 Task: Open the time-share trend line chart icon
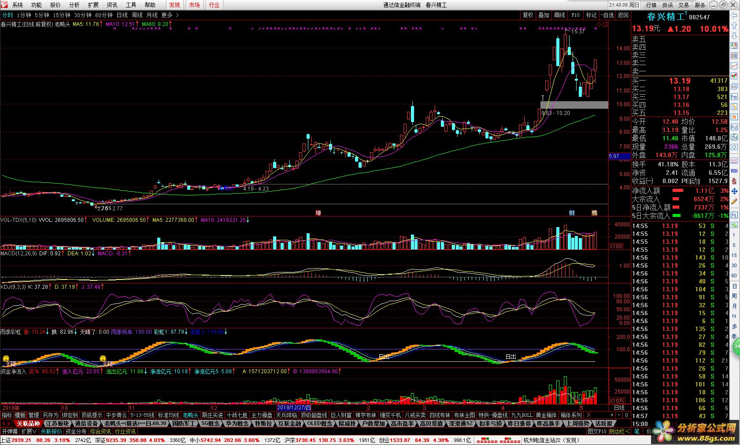[x=734, y=66]
